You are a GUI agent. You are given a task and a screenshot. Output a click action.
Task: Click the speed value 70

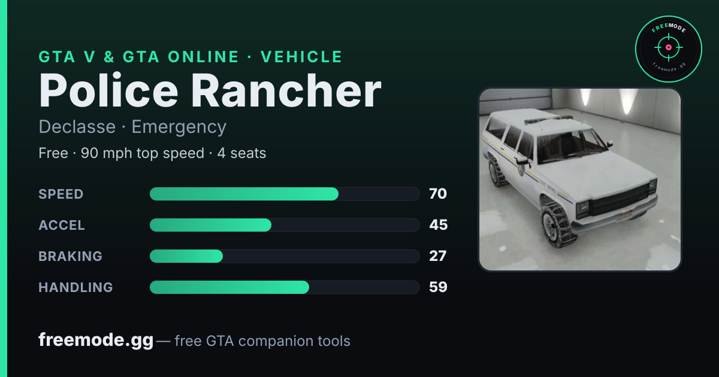(x=438, y=194)
